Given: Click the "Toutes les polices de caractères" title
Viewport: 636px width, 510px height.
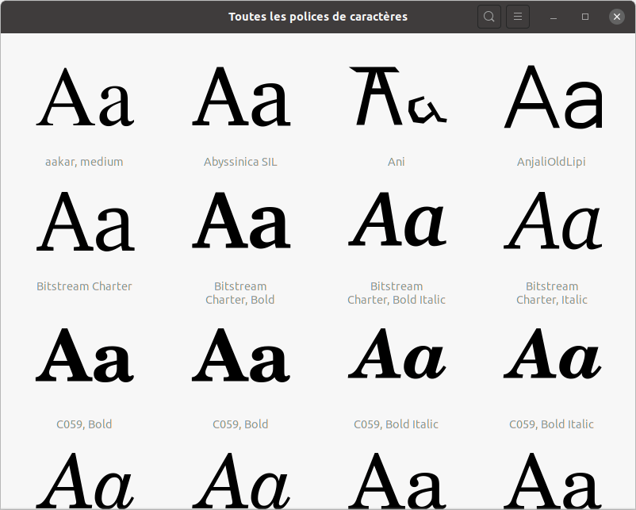Looking at the screenshot, I should tap(318, 17).
